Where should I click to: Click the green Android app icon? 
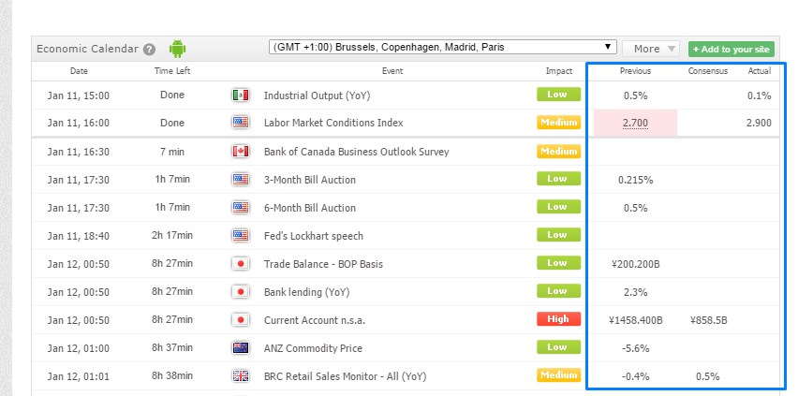tap(178, 49)
